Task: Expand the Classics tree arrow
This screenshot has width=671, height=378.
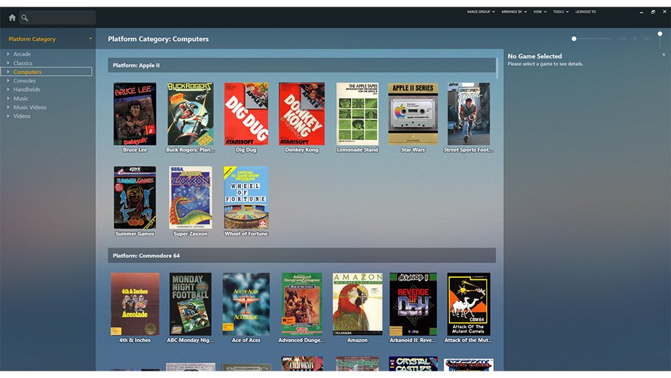Action: pos(8,63)
